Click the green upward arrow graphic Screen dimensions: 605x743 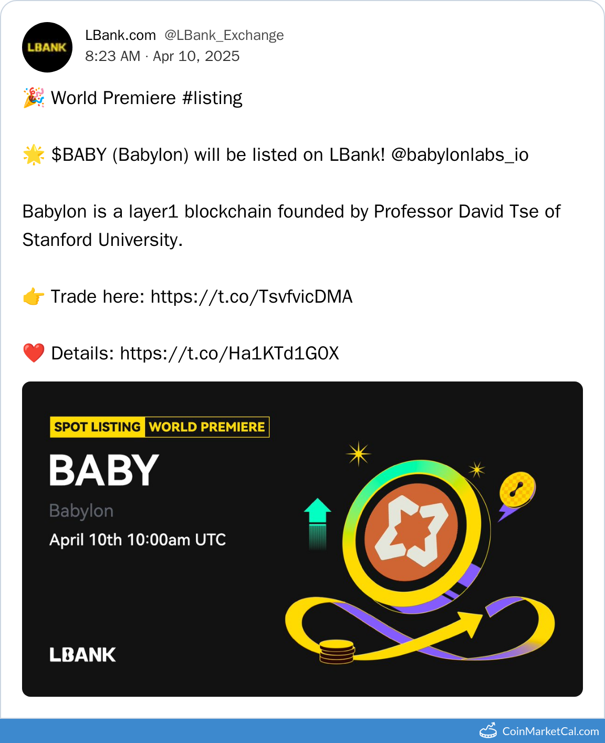pyautogui.click(x=317, y=523)
